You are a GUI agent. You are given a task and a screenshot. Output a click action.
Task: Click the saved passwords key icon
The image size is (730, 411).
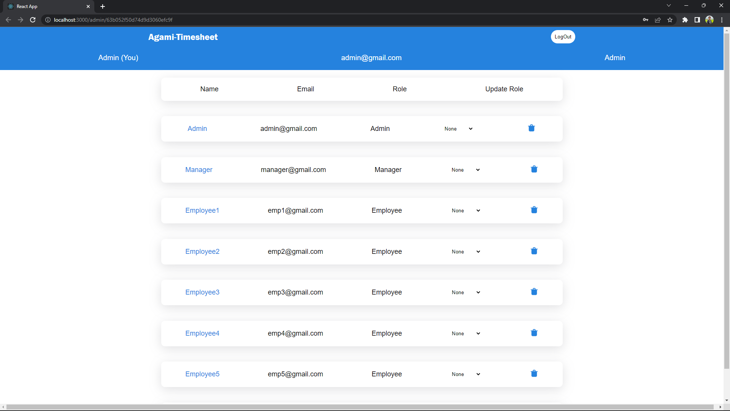tap(646, 20)
